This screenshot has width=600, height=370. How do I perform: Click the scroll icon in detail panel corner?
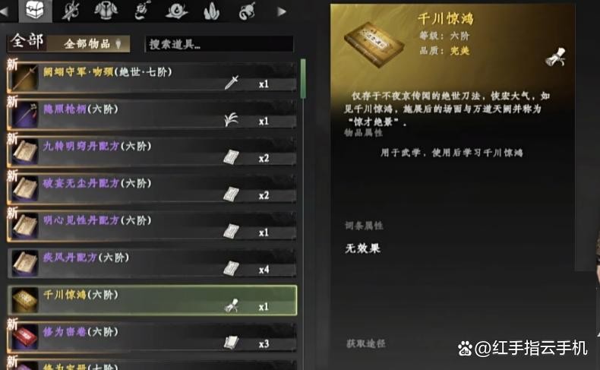pos(556,57)
